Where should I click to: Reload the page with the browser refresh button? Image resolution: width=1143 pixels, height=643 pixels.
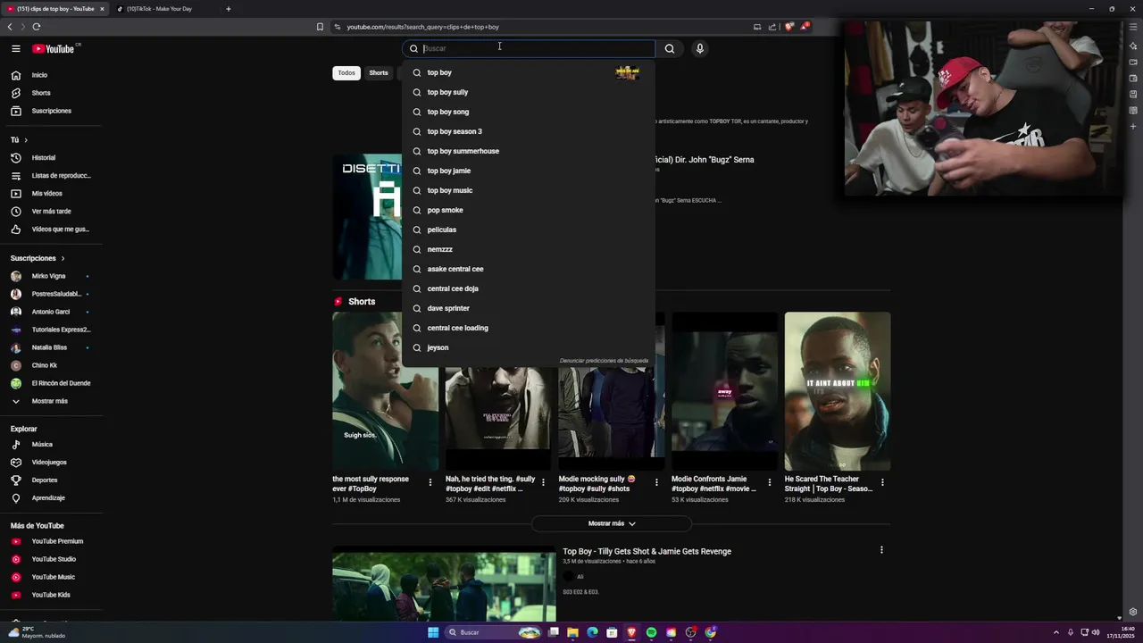tap(37, 27)
